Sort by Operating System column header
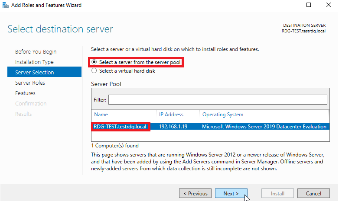 click(x=223, y=115)
